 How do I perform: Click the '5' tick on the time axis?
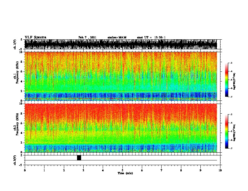pos(122,170)
